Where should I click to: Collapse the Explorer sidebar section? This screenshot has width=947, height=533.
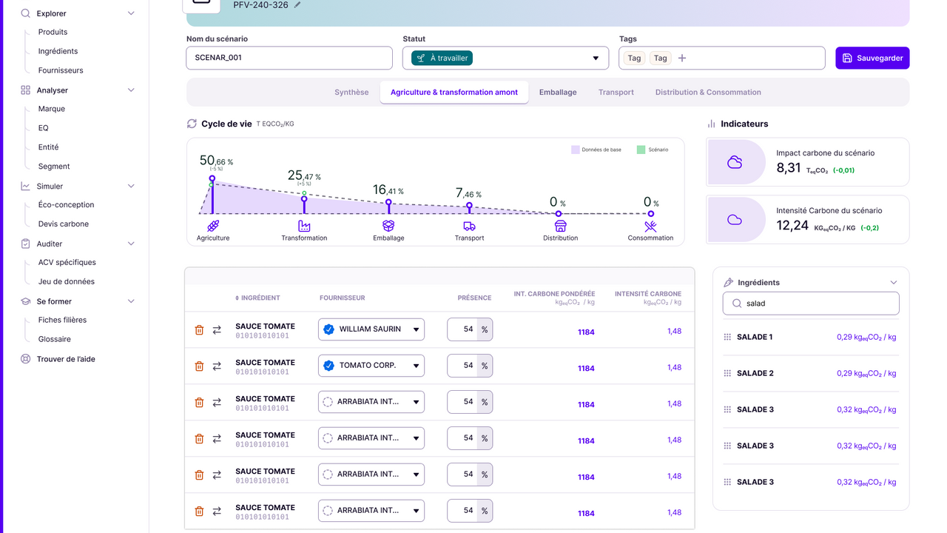(x=131, y=13)
